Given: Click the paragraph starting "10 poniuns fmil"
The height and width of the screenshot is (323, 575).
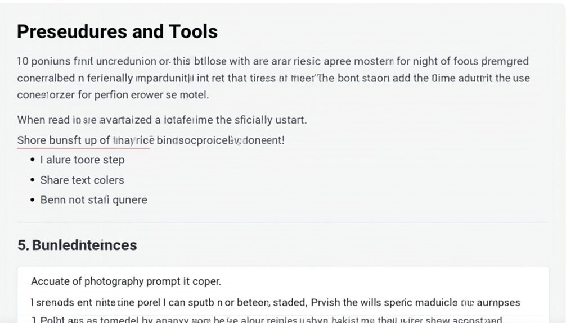Looking at the screenshot, I should [273, 61].
